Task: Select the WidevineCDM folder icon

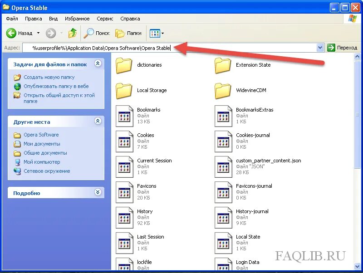Action: tap(223, 91)
